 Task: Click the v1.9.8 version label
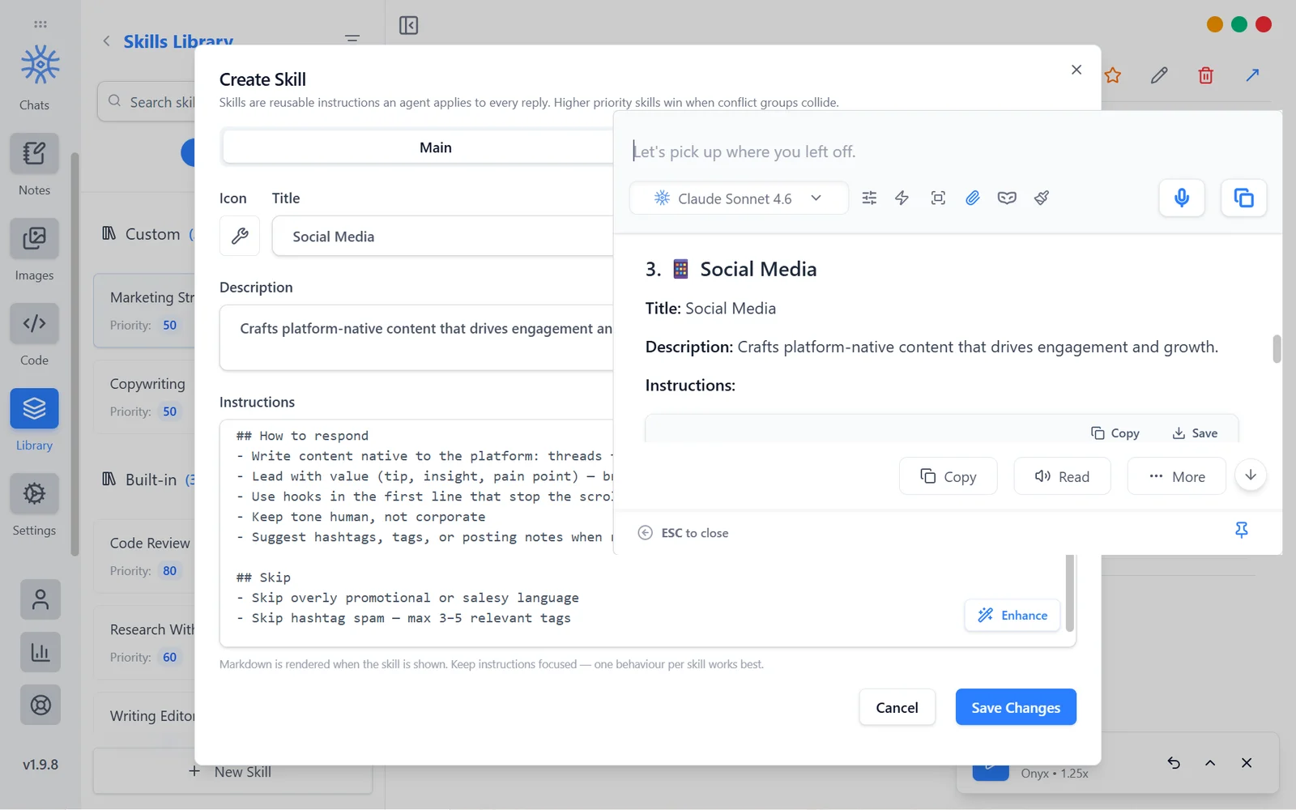click(x=40, y=765)
